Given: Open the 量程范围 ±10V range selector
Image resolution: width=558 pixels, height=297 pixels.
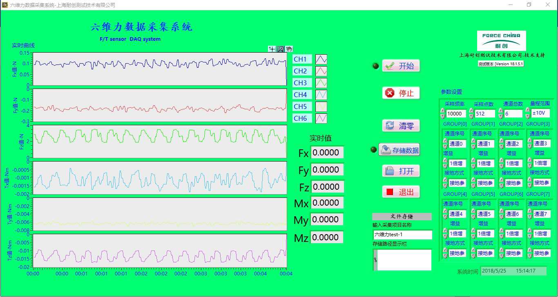Looking at the screenshot, I should (x=540, y=113).
